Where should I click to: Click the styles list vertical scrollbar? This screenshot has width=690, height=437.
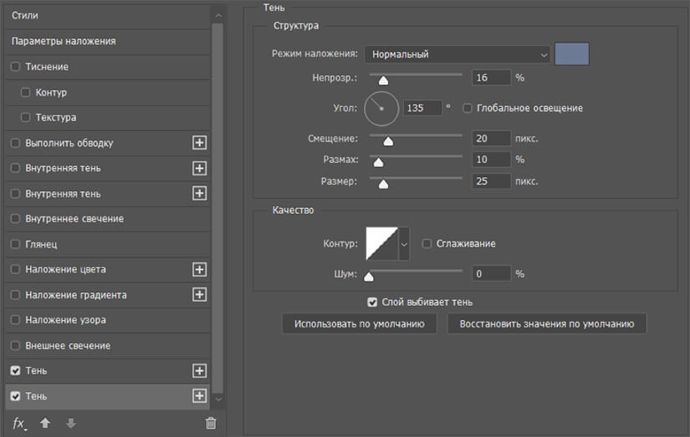(217, 209)
